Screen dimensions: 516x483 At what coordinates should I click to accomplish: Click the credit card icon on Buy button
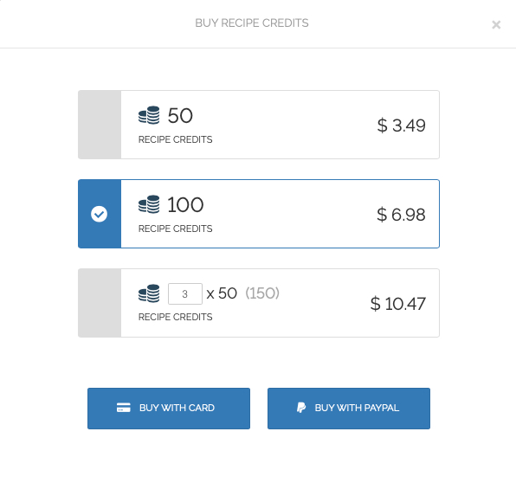[x=124, y=408]
